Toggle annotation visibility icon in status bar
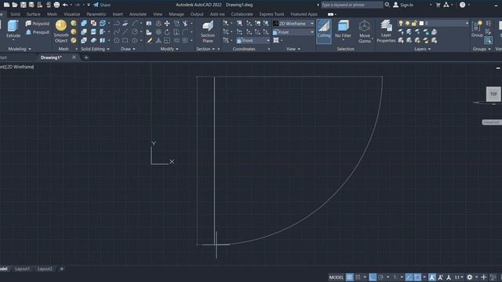502x282 pixels. tap(432, 277)
